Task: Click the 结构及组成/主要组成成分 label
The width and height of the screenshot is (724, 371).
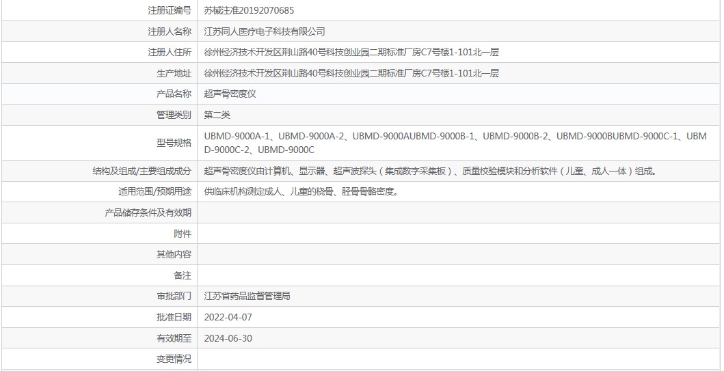Action: pyautogui.click(x=142, y=171)
